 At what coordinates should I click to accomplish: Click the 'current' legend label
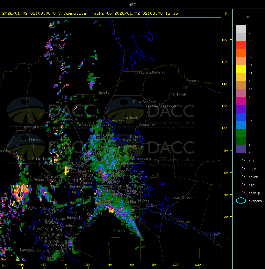pyautogui.click(x=255, y=201)
